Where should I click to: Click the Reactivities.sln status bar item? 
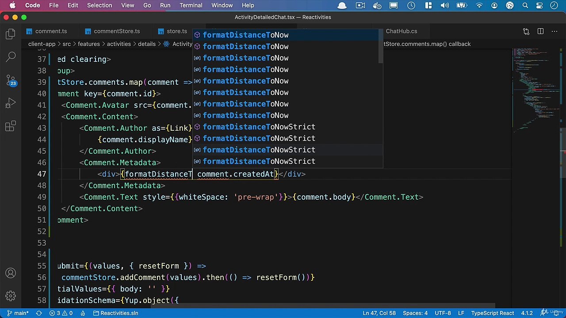[x=115, y=313]
